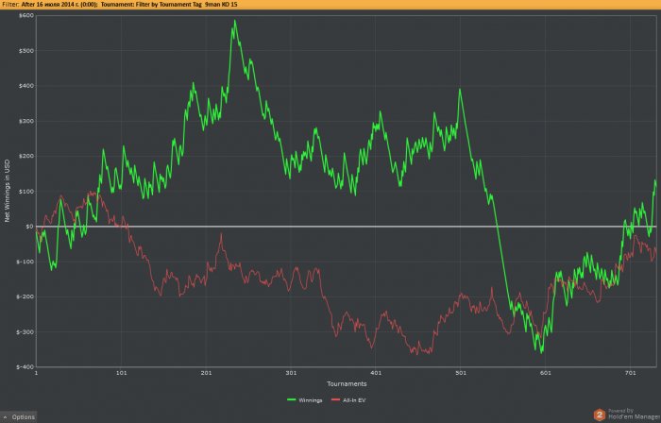The height and width of the screenshot is (423, 661).
Task: Expand the Options panel arrow
Action: point(5,417)
